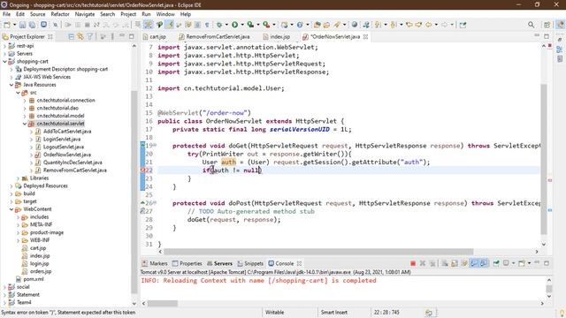Click the Back navigation yellow arrow
Viewport: 566px width, 318px height.
click(x=428, y=25)
